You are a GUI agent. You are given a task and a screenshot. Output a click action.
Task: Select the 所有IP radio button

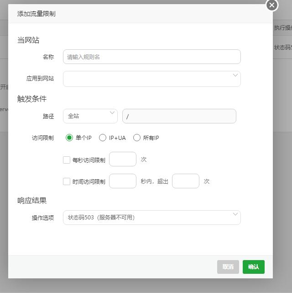[x=137, y=138]
